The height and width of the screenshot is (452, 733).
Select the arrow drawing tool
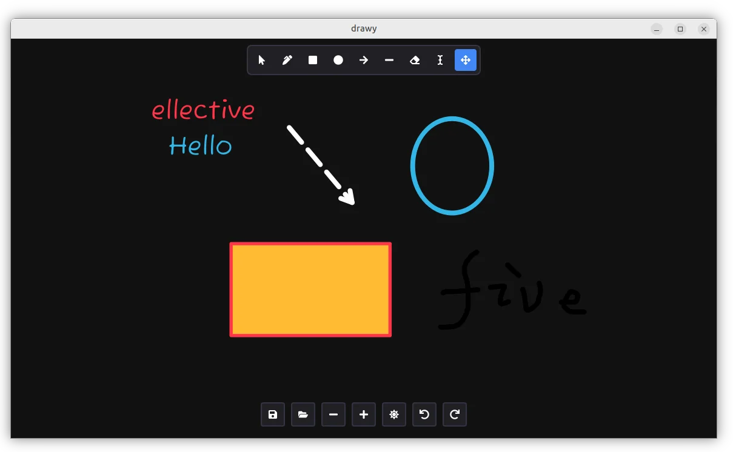364,60
